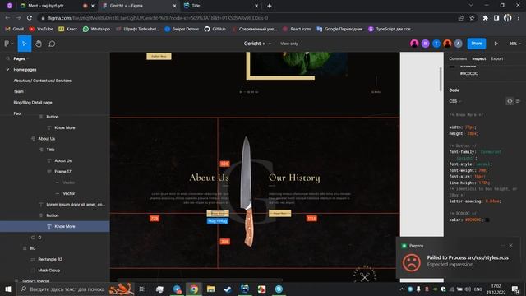526x296 pixels.
Task: Open Task View on taskbar
Action: 142,289
